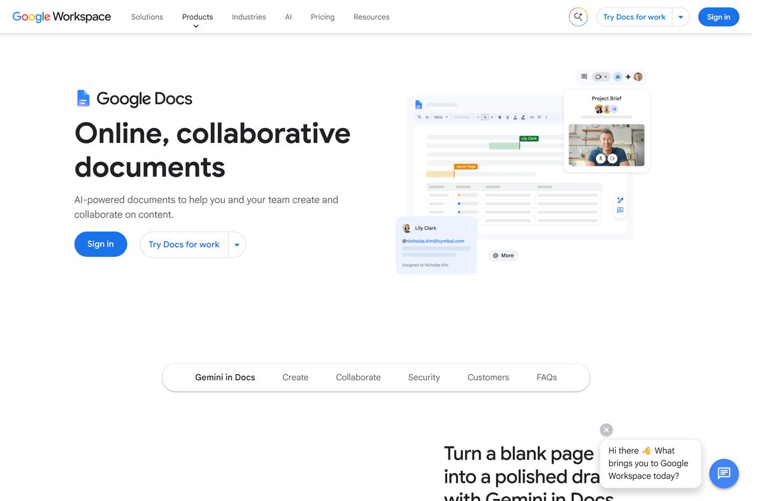
Task: Expand the chevron under Products
Action: click(196, 27)
